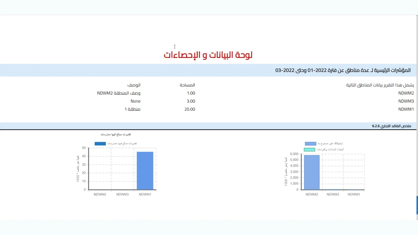This screenshot has height=235, width=418.
Task: Select the area value 20.00
Action: 190,109
